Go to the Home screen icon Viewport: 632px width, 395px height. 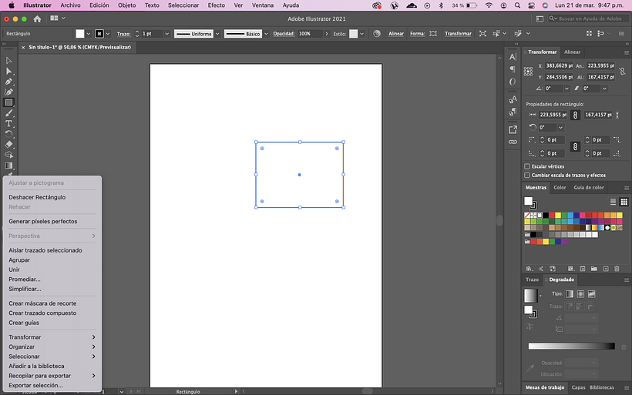pos(37,19)
